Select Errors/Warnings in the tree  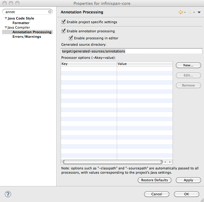pos(27,37)
